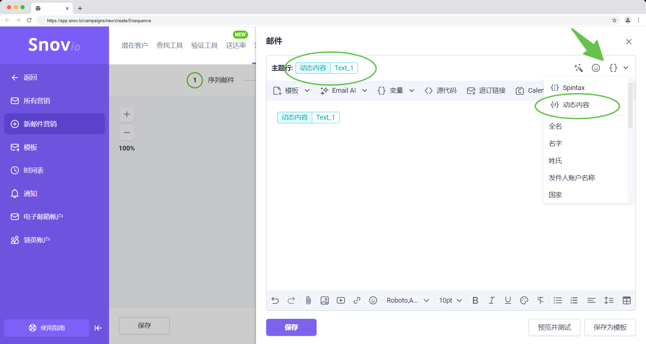
Task: Open the Roboto font family dropdown
Action: (408, 300)
